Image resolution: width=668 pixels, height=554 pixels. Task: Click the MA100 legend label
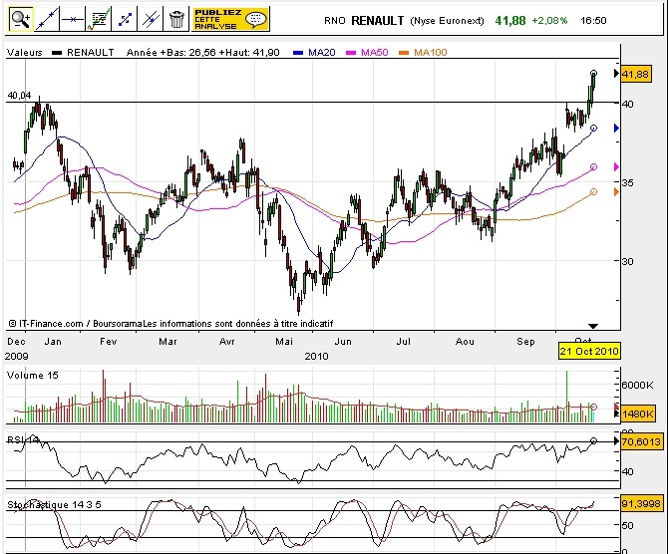tap(431, 53)
